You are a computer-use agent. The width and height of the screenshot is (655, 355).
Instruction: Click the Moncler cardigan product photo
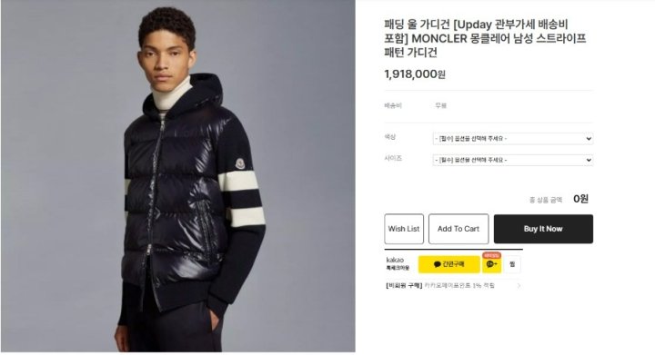coord(178,176)
